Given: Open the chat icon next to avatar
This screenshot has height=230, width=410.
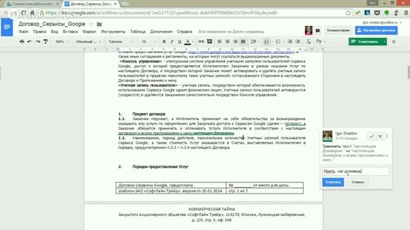Looking at the screenshot, I should tap(318, 31).
